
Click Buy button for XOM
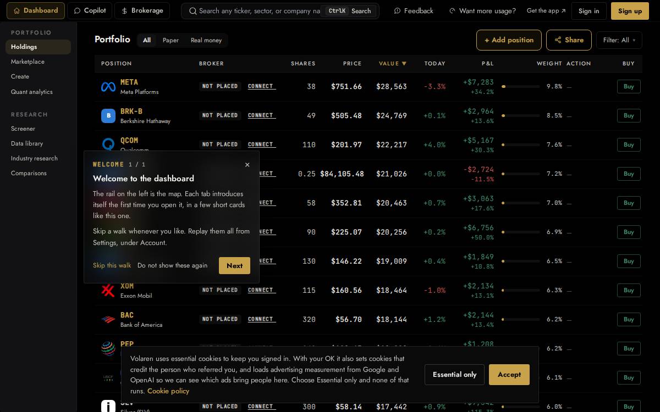pyautogui.click(x=629, y=290)
